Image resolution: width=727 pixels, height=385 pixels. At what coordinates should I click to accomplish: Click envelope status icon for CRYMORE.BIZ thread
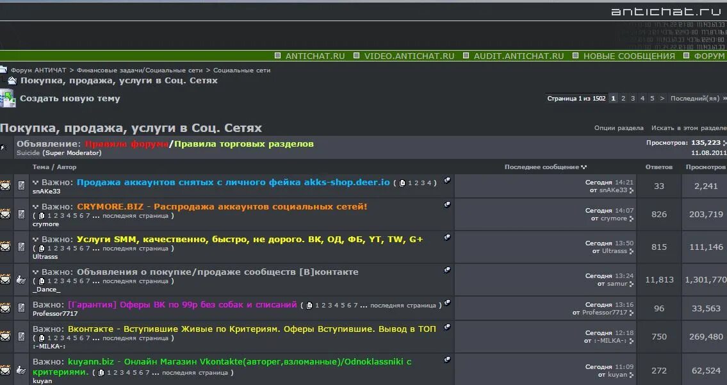[x=5, y=215]
